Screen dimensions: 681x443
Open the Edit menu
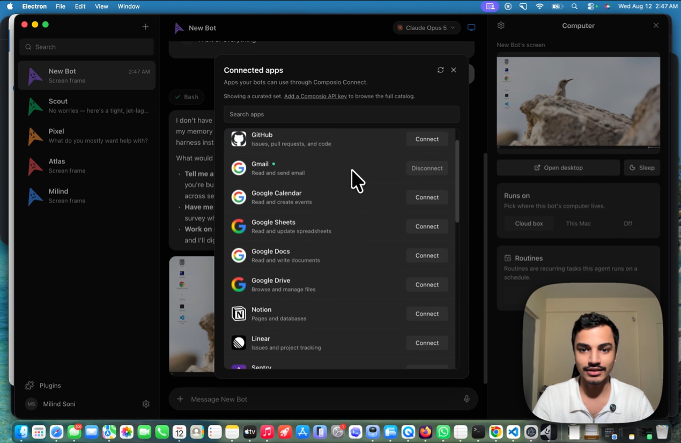click(x=80, y=6)
